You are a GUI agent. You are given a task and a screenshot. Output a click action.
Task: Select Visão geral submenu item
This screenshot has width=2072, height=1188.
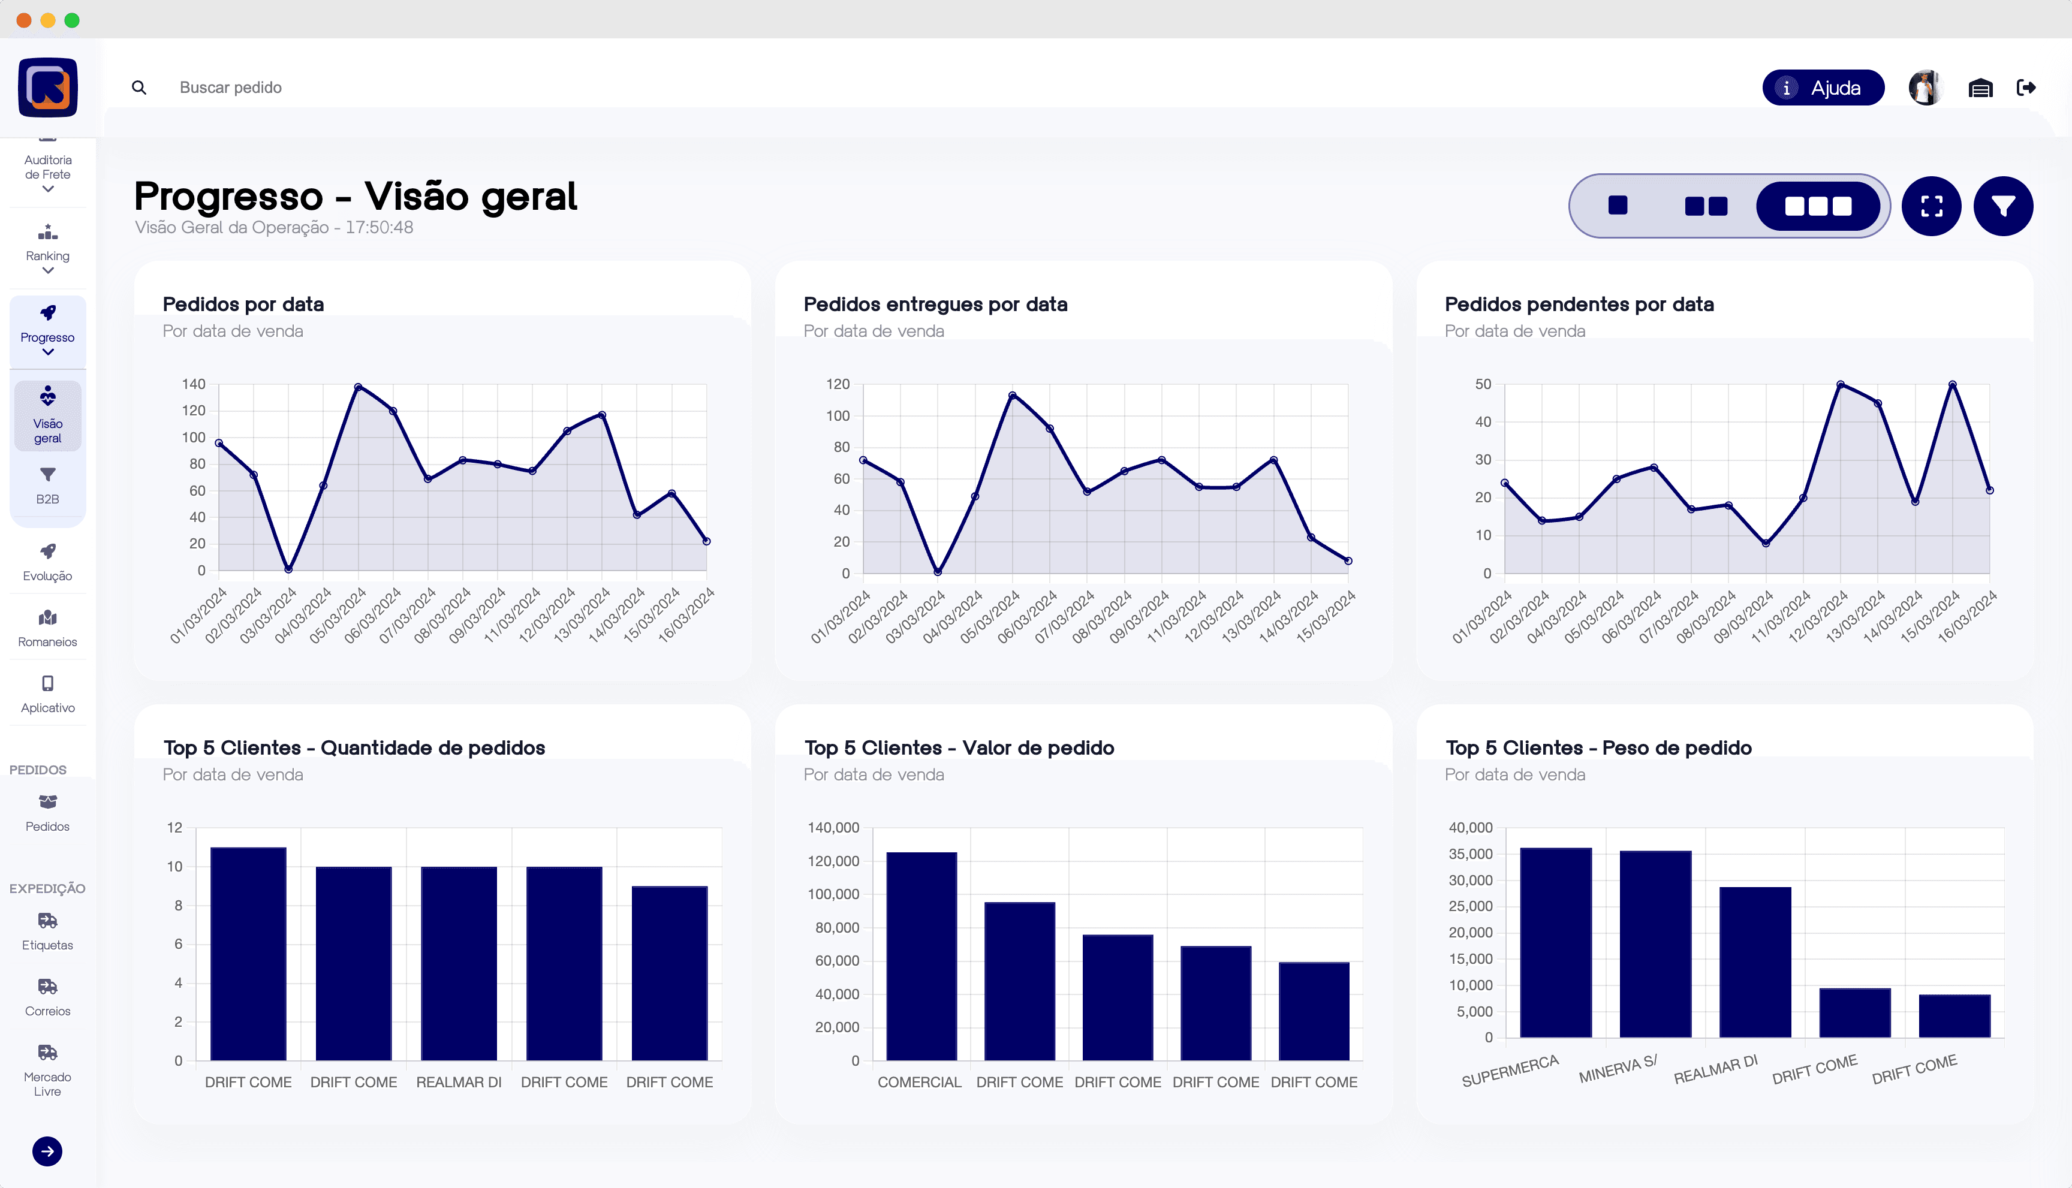tap(47, 415)
